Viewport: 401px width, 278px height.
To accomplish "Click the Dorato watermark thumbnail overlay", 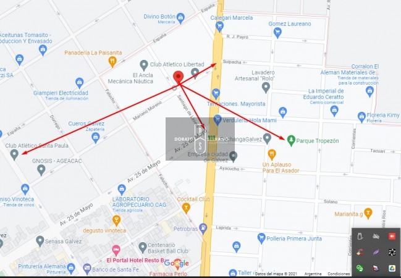I will [200, 139].
